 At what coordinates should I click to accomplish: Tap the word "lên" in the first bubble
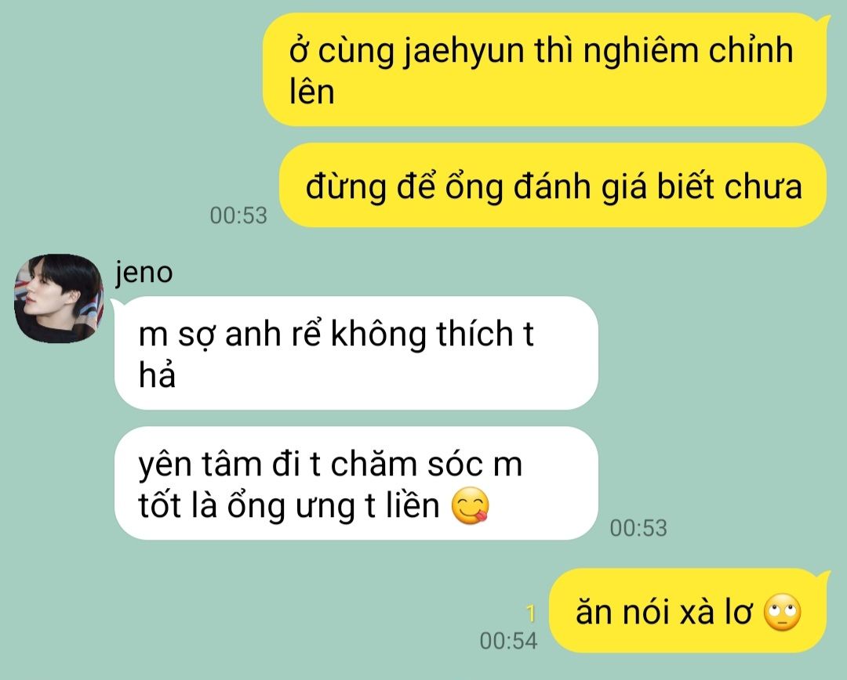(311, 92)
